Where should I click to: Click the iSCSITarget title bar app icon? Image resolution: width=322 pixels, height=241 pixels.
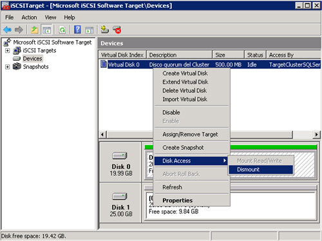pyautogui.click(x=6, y=6)
